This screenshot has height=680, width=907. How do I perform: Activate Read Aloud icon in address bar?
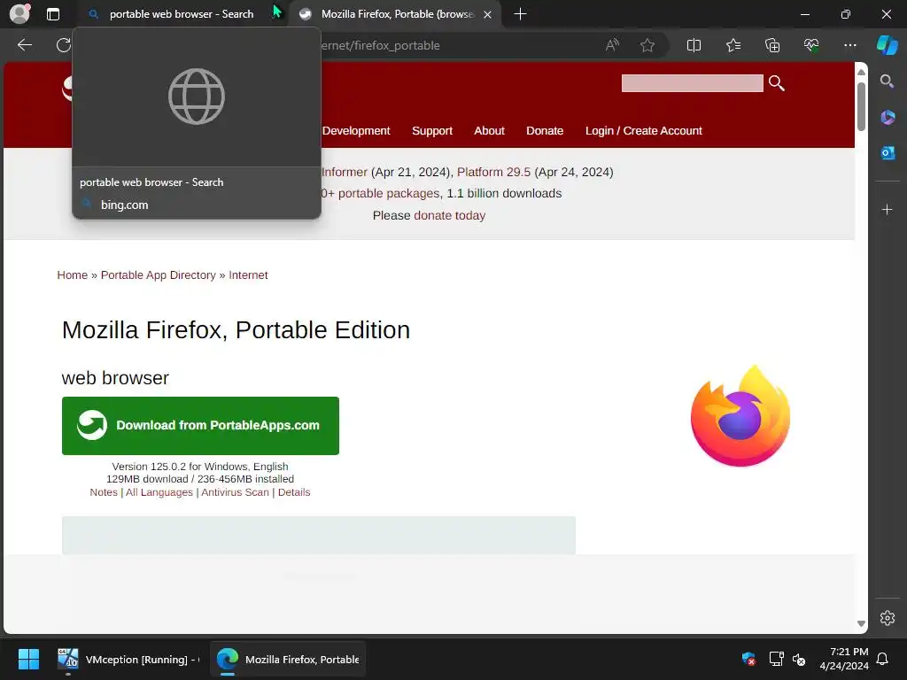coord(612,45)
